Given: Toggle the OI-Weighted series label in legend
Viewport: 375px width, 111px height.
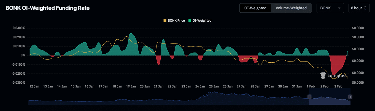Looking at the screenshot, I should (202, 21).
